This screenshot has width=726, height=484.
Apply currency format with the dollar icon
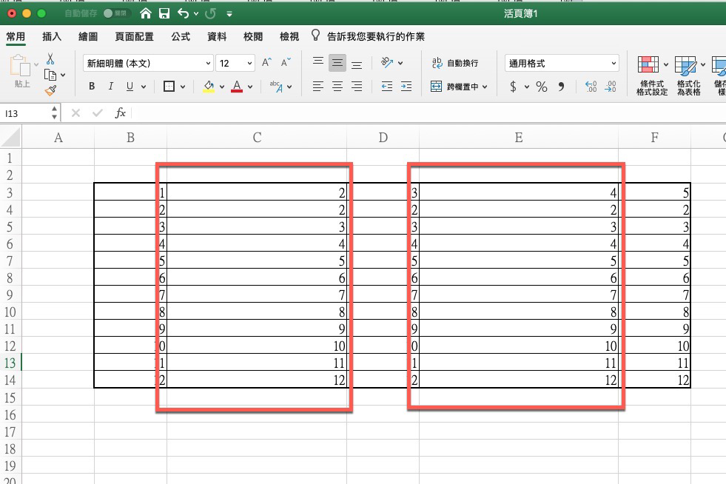(514, 87)
